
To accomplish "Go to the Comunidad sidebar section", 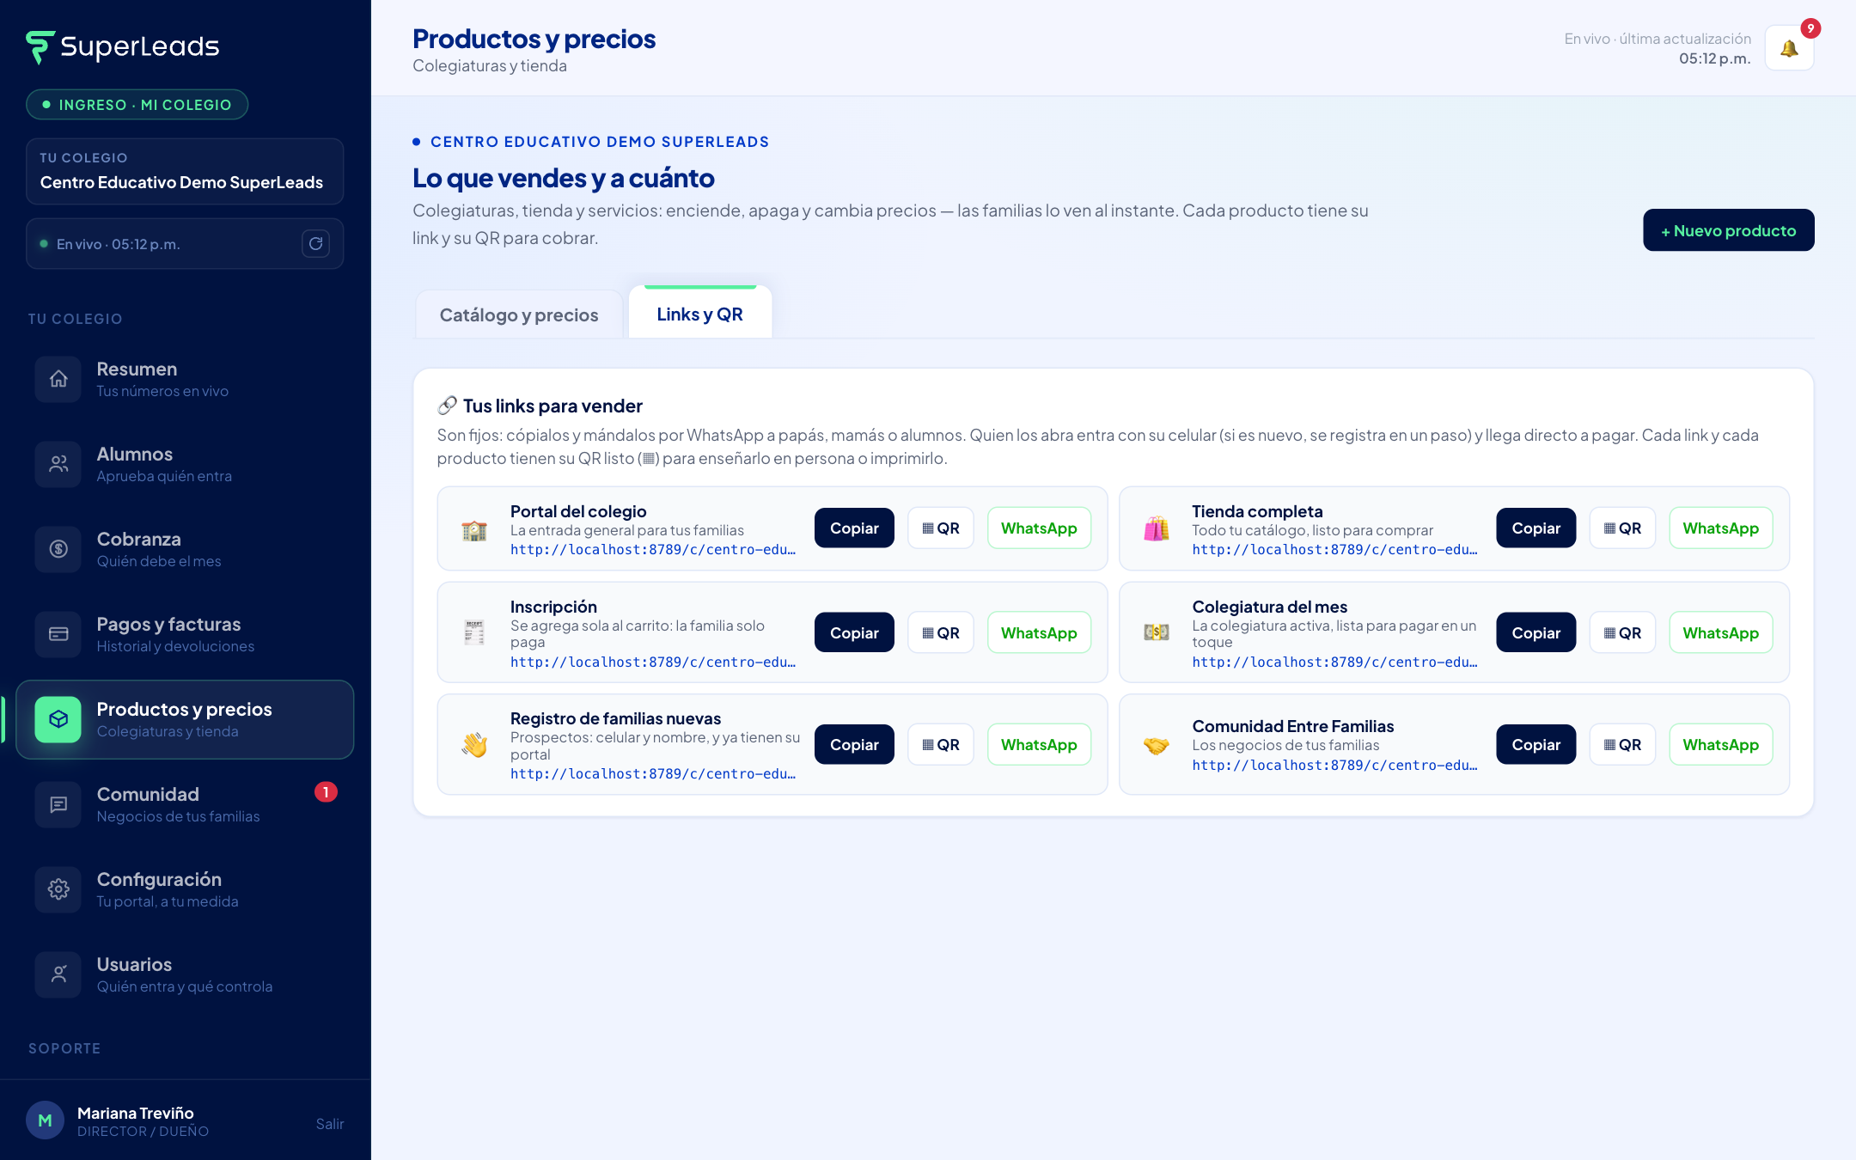I will point(185,804).
